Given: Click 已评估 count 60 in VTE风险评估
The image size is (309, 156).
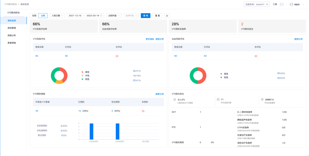Looking at the screenshot, I should 66,56.
